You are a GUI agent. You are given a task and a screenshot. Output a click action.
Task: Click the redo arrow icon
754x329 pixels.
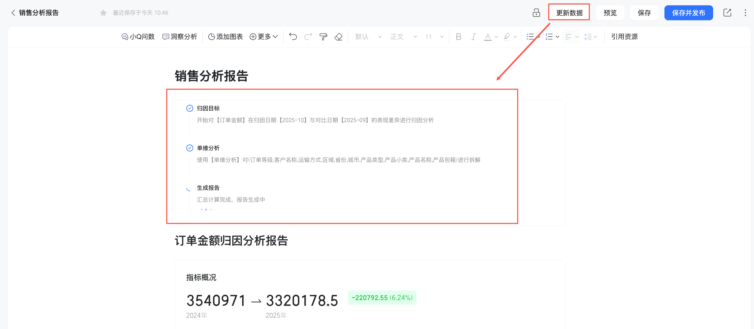tap(308, 37)
